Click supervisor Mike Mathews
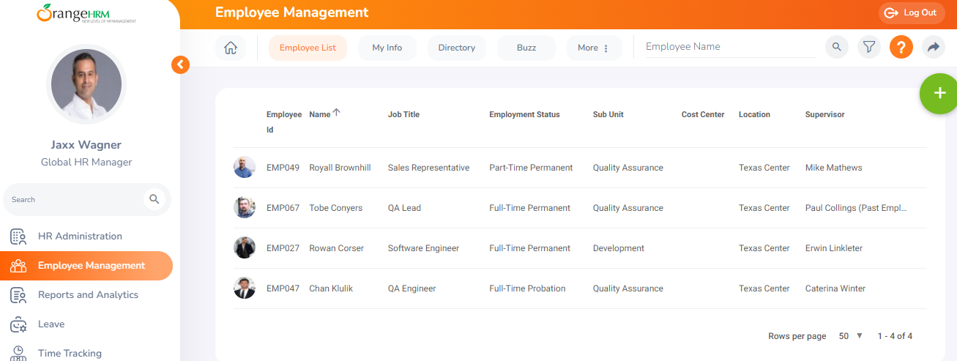The image size is (957, 361). pos(834,168)
